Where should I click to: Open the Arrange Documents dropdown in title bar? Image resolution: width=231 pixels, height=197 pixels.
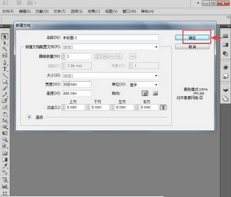(x=32, y=3)
